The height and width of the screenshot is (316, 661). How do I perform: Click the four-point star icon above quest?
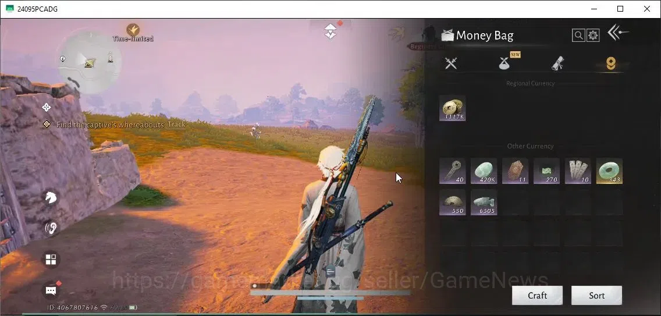coord(47,107)
